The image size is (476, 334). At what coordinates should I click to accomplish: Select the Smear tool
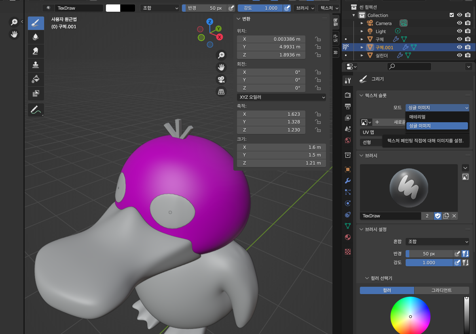pos(36,51)
